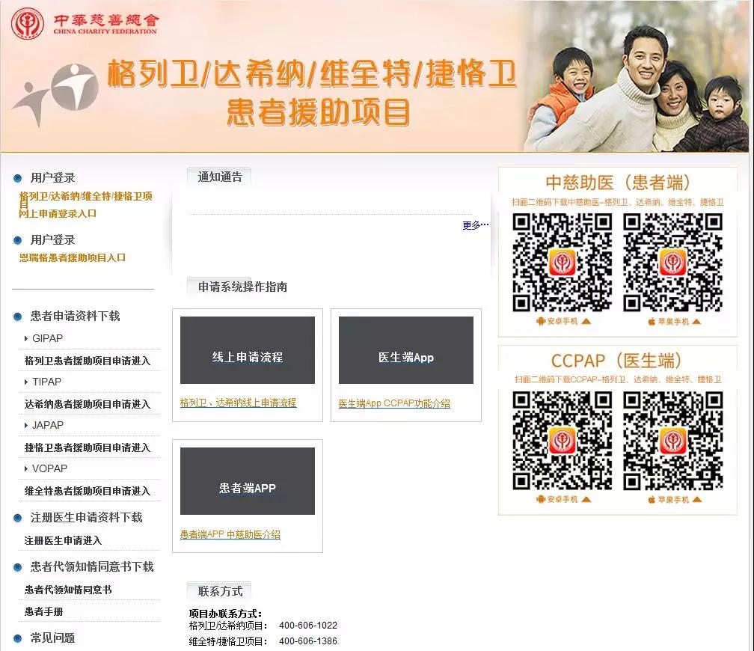Click up-arrow beside CCPAP 苹果手机 label

pyautogui.click(x=696, y=499)
